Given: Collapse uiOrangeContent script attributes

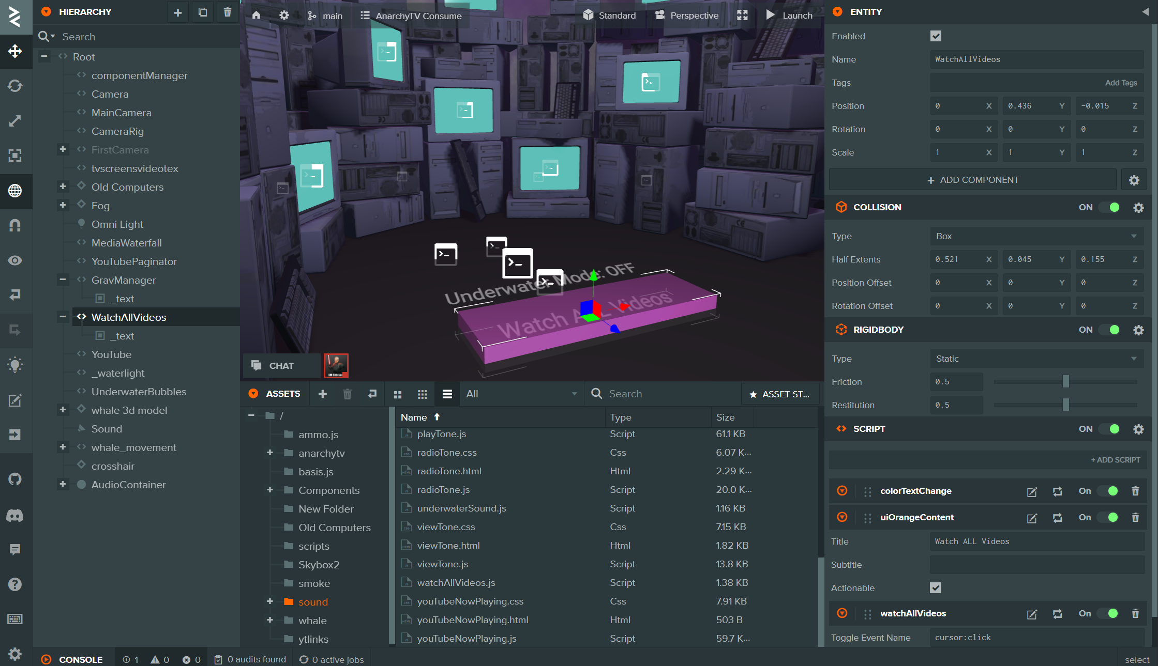Looking at the screenshot, I should pos(842,517).
